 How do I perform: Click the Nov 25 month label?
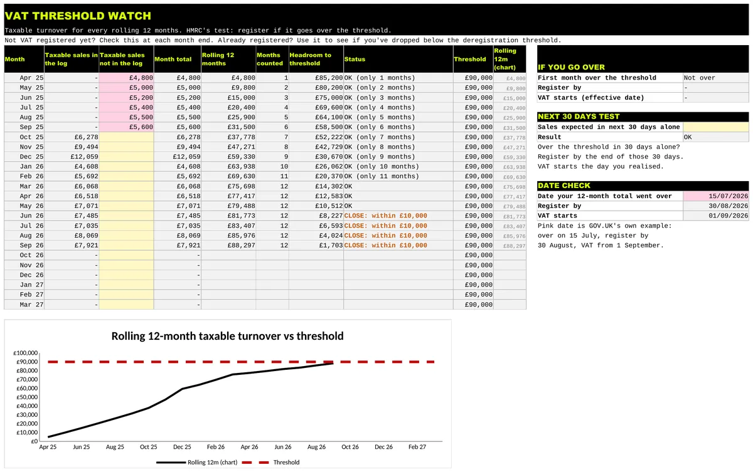pos(24,147)
